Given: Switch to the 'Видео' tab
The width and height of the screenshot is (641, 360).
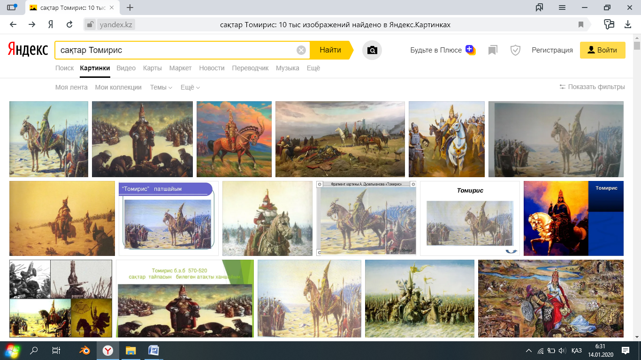Looking at the screenshot, I should click(126, 68).
